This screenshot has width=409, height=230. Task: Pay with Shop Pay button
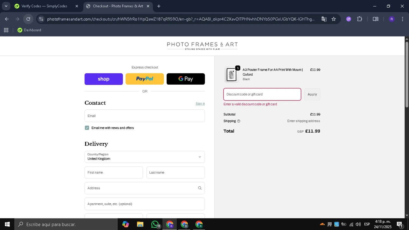pos(104,79)
